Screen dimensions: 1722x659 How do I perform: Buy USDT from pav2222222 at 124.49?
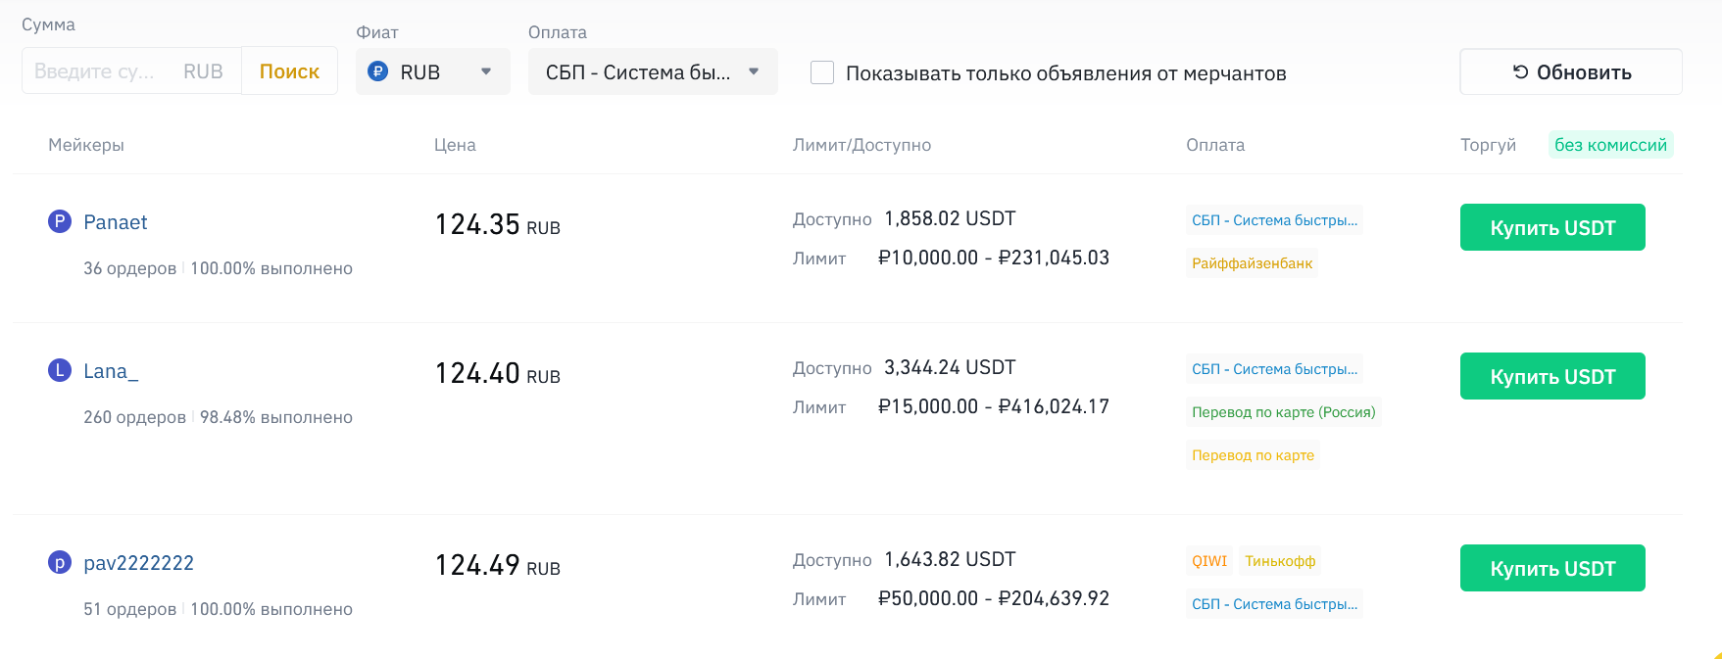click(1551, 568)
